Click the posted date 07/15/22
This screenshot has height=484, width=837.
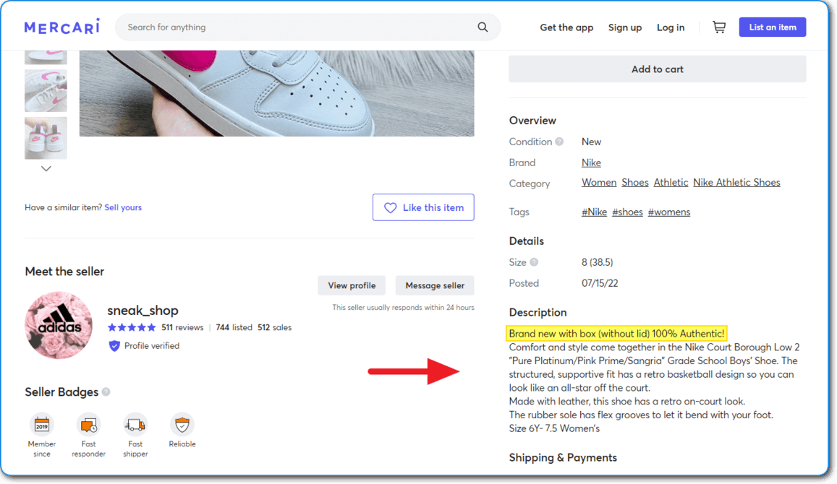click(600, 284)
